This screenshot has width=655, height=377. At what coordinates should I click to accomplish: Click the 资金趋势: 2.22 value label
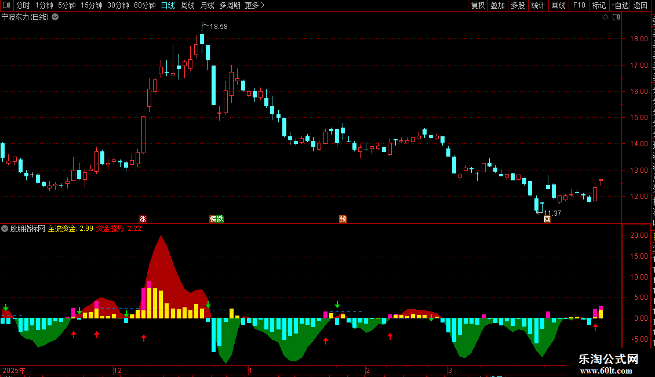[119, 229]
